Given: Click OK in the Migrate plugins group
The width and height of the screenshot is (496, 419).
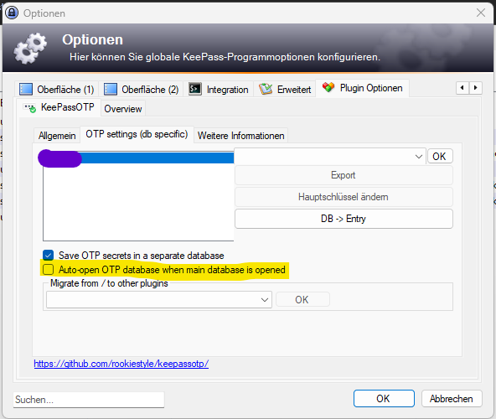Looking at the screenshot, I should click(302, 299).
